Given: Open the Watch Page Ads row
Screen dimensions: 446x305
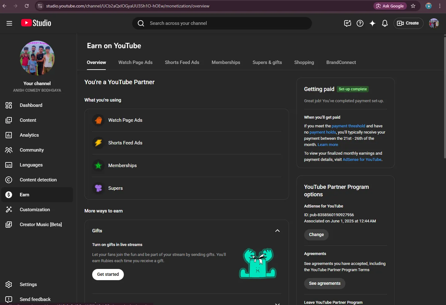Looking at the screenshot, I should click(x=187, y=120).
